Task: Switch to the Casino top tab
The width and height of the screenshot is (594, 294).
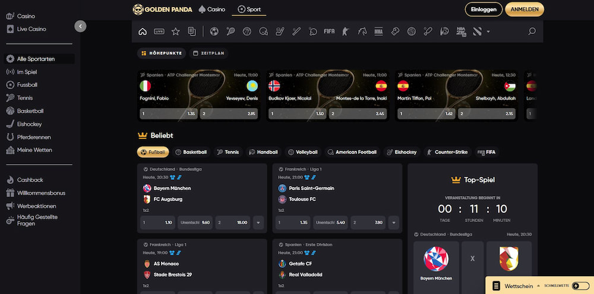Action: click(212, 10)
